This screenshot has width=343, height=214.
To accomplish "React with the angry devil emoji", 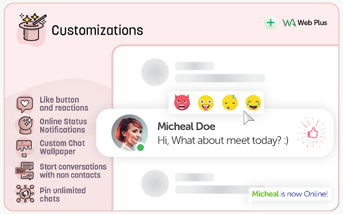I will pyautogui.click(x=182, y=102).
